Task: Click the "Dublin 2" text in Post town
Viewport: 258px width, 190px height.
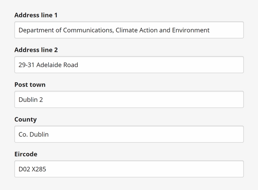Action: 31,100
